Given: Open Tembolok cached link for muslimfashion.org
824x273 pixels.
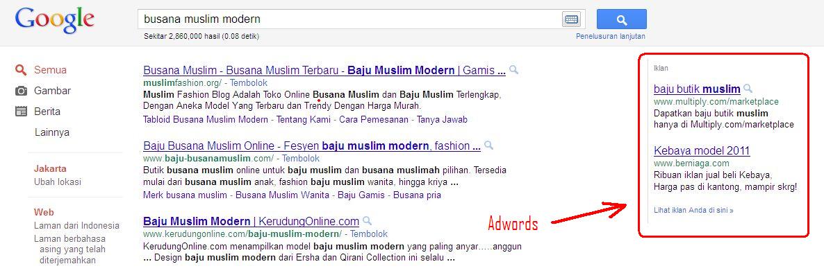Looking at the screenshot, I should 249,82.
